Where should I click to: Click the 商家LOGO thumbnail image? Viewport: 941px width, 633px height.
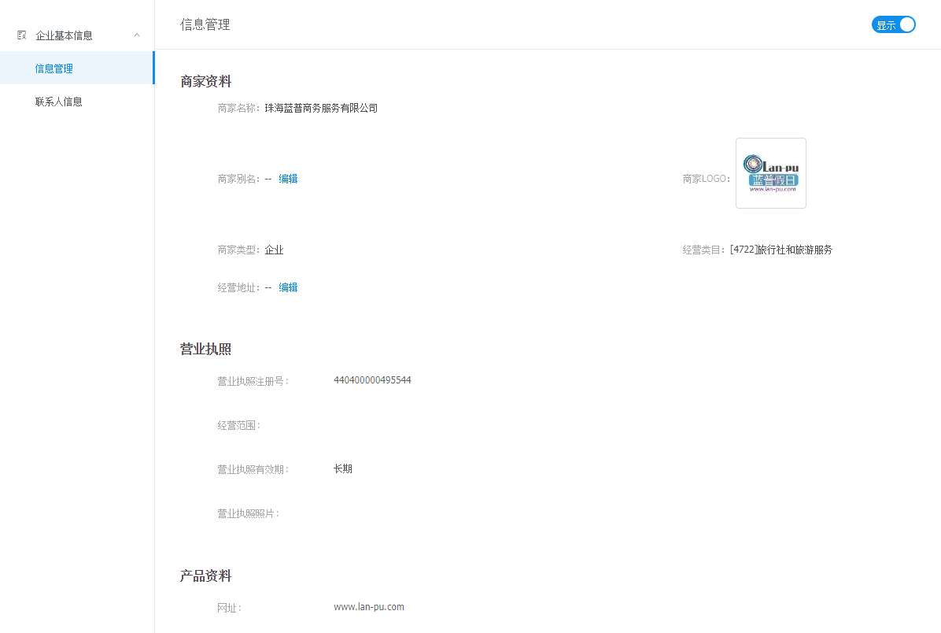coord(770,173)
